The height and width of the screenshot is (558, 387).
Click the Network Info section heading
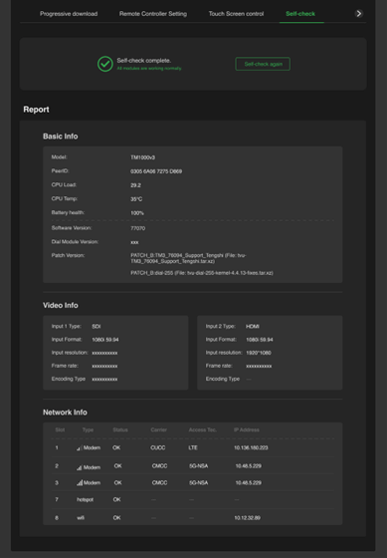tap(65, 413)
